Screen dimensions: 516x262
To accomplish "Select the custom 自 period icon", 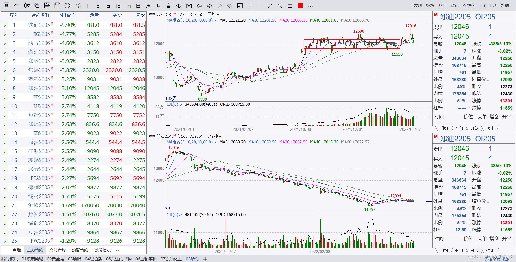I will [x=169, y=5].
